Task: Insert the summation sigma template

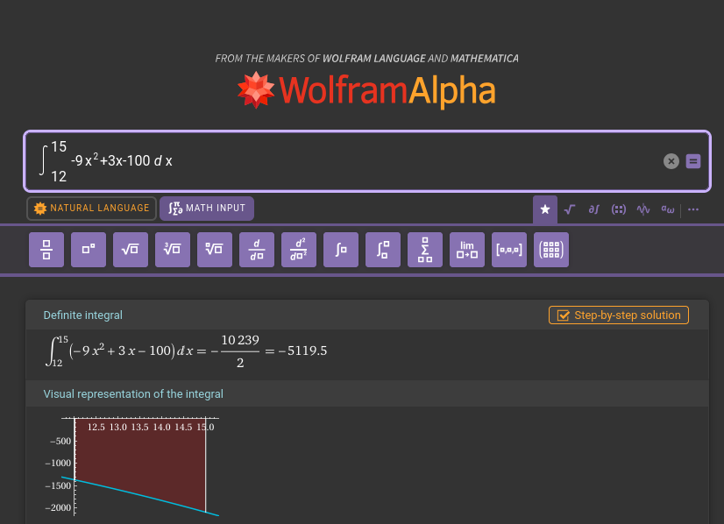Action: (x=425, y=250)
